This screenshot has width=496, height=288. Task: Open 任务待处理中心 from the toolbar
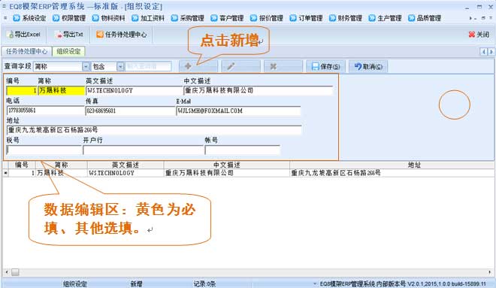click(x=122, y=35)
